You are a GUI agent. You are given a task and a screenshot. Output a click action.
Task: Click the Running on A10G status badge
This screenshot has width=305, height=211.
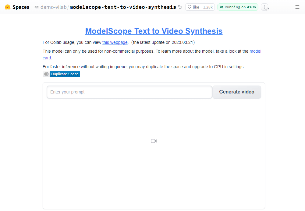(238, 7)
